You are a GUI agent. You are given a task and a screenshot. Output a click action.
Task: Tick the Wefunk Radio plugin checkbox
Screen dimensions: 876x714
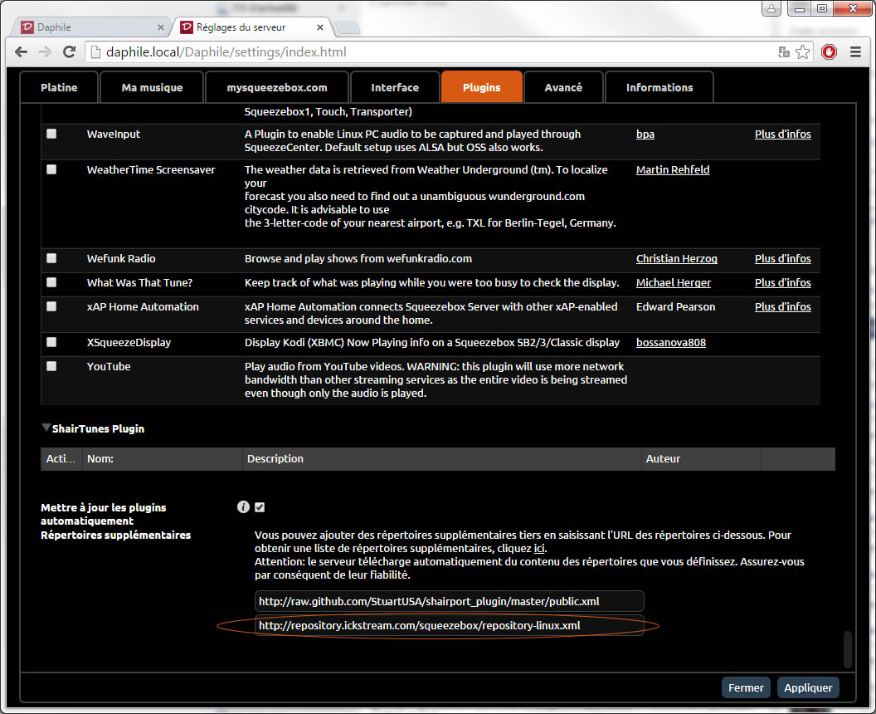click(51, 258)
